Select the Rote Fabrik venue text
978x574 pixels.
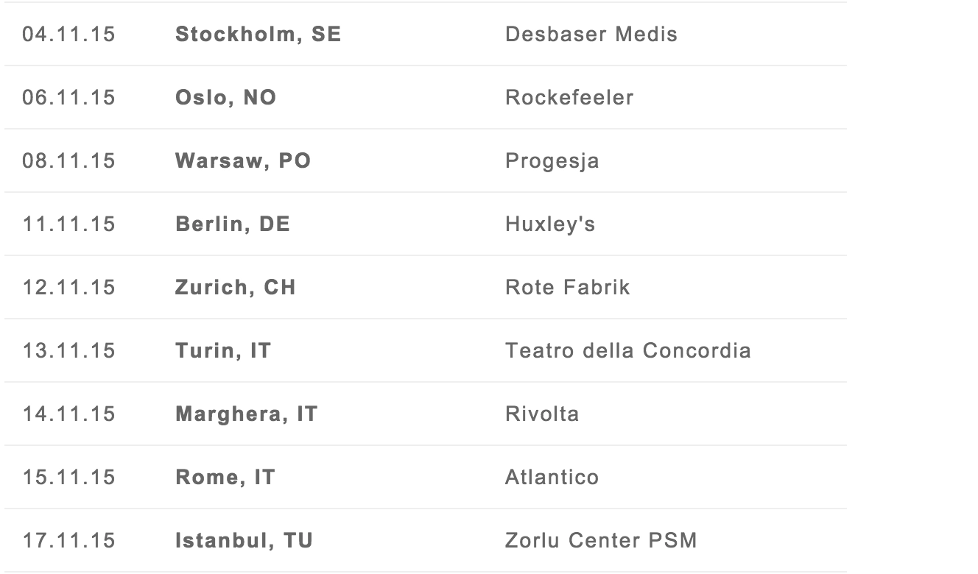568,288
